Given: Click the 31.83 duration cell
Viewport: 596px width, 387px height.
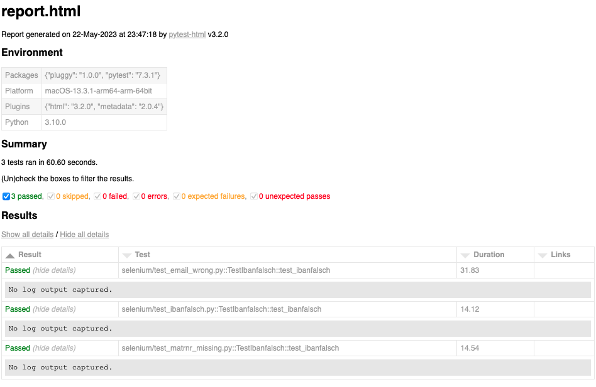Looking at the screenshot, I should (495, 270).
